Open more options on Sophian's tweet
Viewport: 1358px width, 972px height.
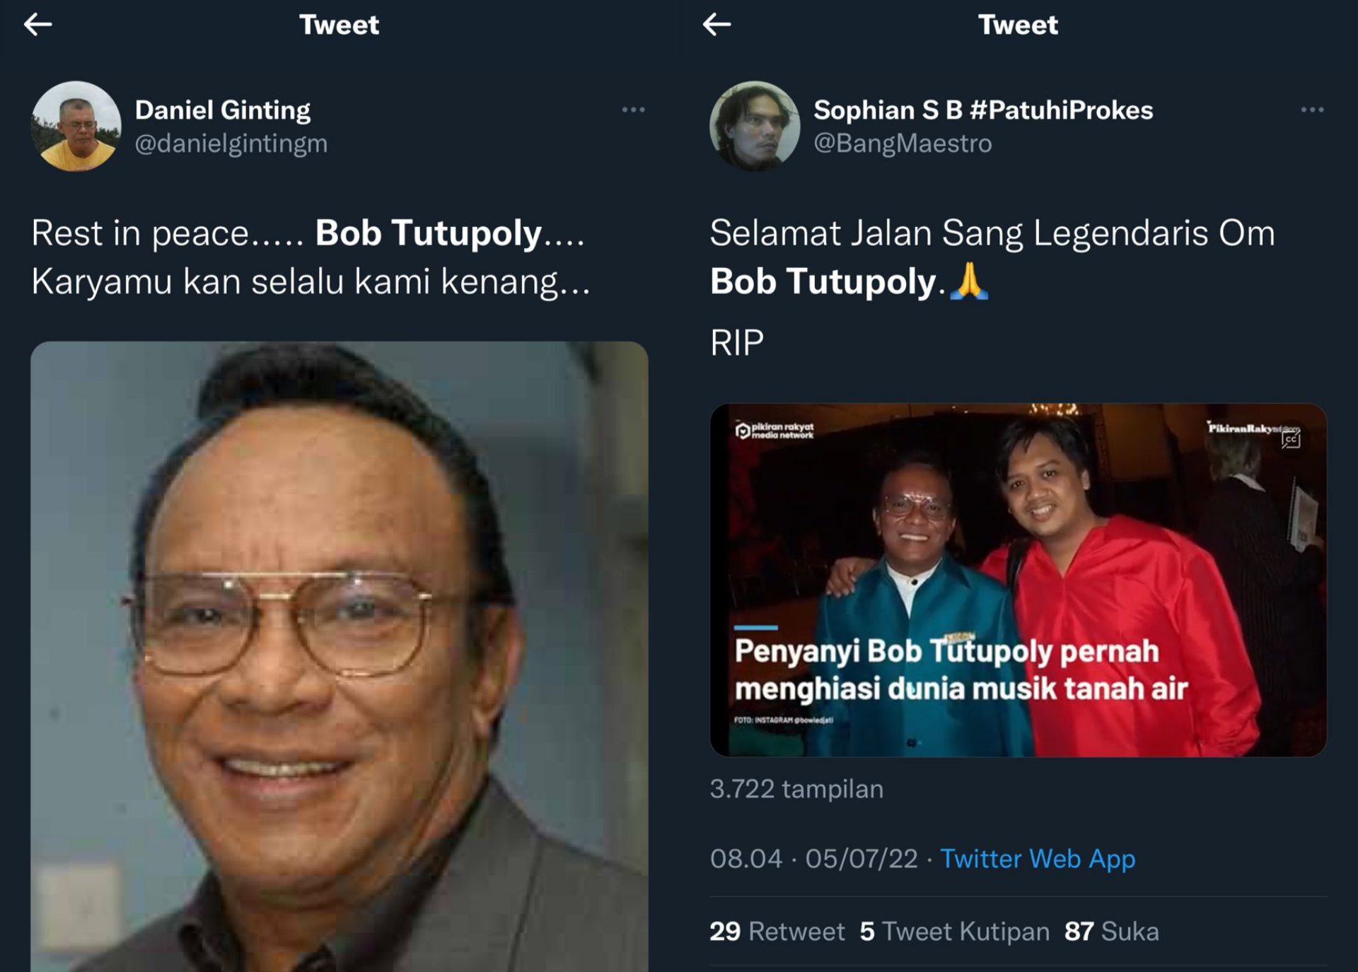pos(1312,110)
